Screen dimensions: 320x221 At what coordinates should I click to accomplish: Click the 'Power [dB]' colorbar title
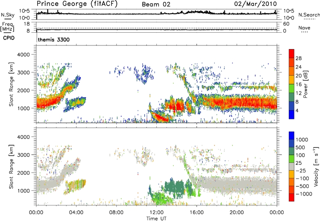pos(306,84)
